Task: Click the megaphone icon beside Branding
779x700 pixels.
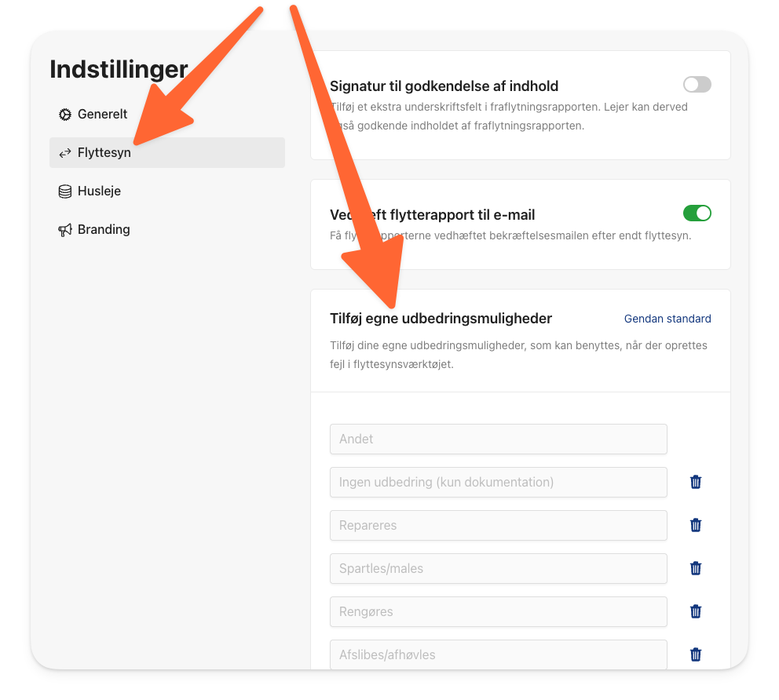Action: pyautogui.click(x=65, y=229)
